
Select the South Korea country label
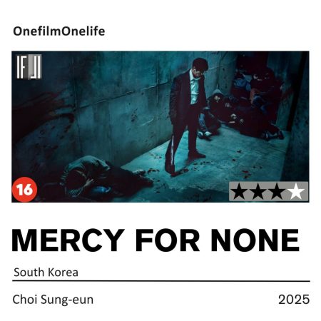tap(46, 272)
